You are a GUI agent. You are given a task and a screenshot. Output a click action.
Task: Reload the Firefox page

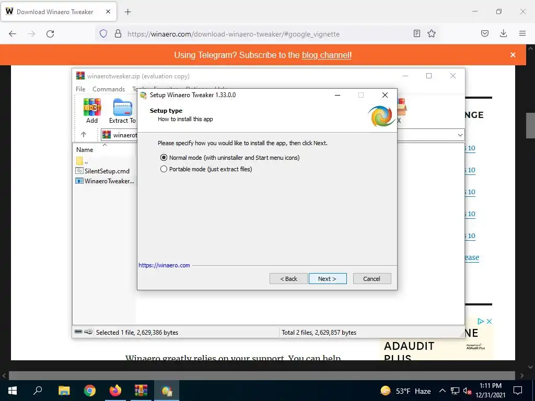pyautogui.click(x=50, y=34)
